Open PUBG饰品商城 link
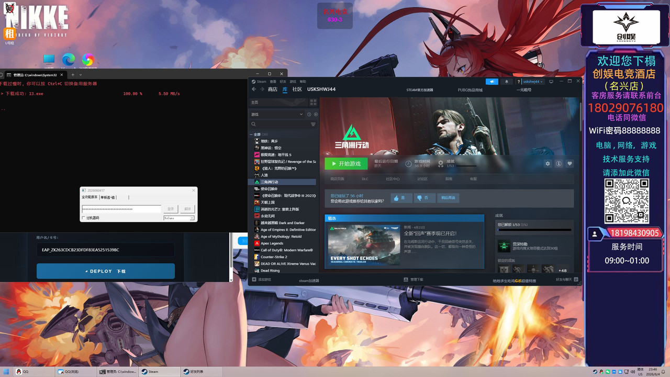This screenshot has height=377, width=670. click(470, 90)
